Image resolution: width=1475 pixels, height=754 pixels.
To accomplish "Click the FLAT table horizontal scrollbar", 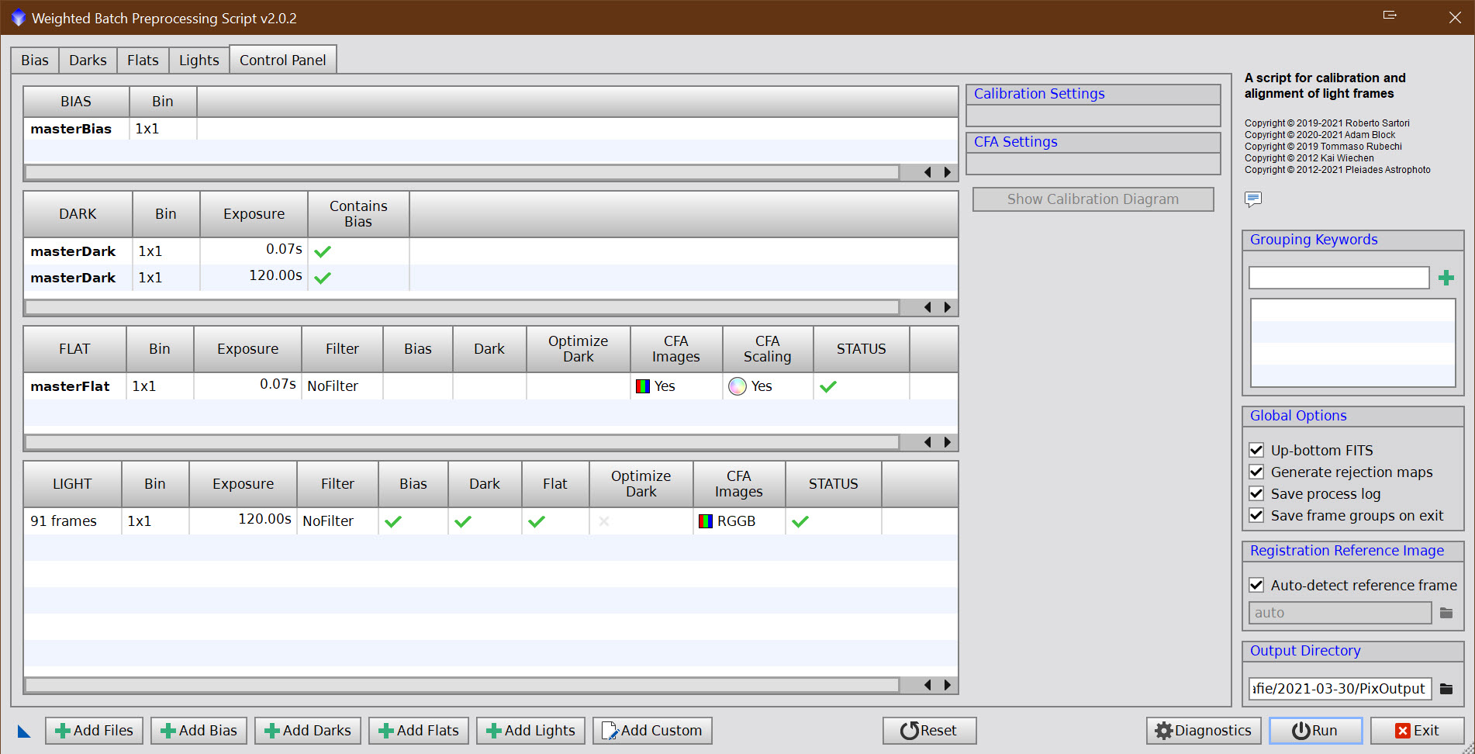I will tap(462, 442).
